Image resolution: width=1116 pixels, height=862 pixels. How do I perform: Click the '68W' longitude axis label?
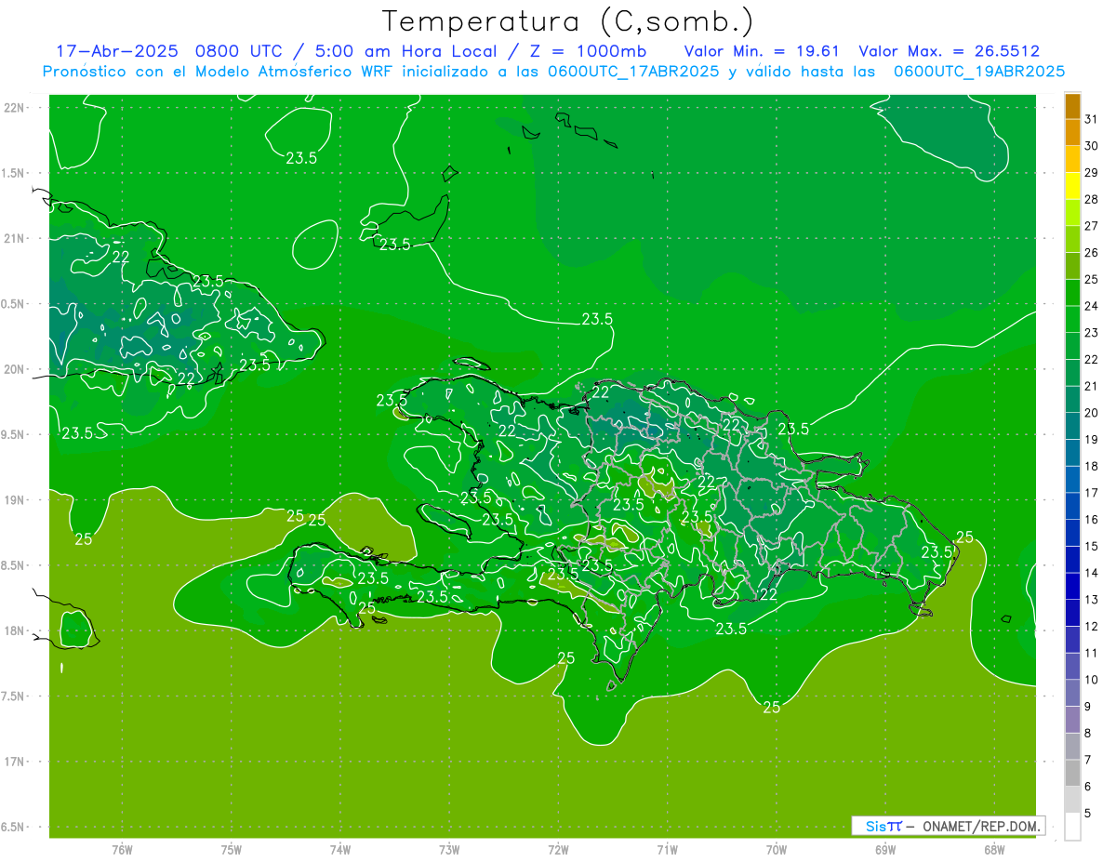click(993, 849)
